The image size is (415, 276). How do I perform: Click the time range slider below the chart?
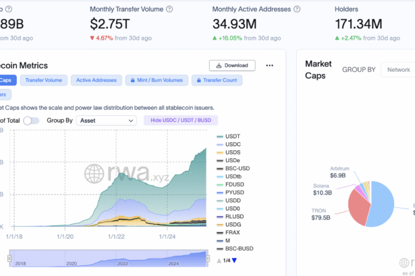coord(109,256)
